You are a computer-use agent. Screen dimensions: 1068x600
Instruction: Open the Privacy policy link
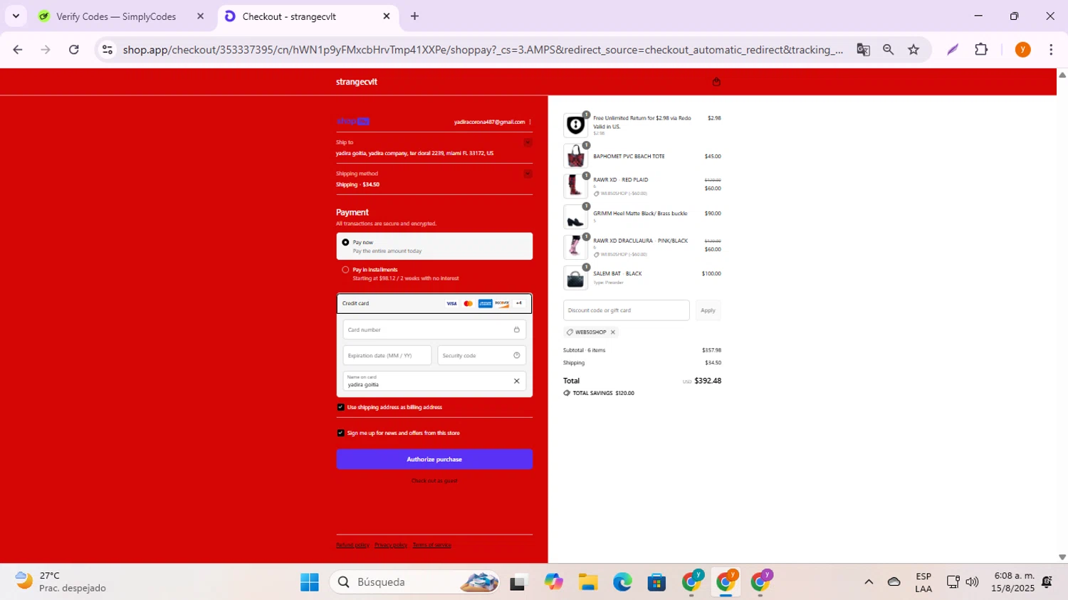[391, 545]
